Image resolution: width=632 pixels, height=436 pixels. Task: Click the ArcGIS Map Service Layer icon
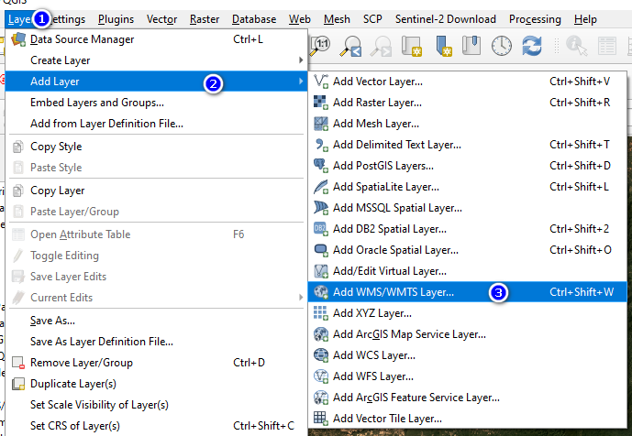point(321,334)
